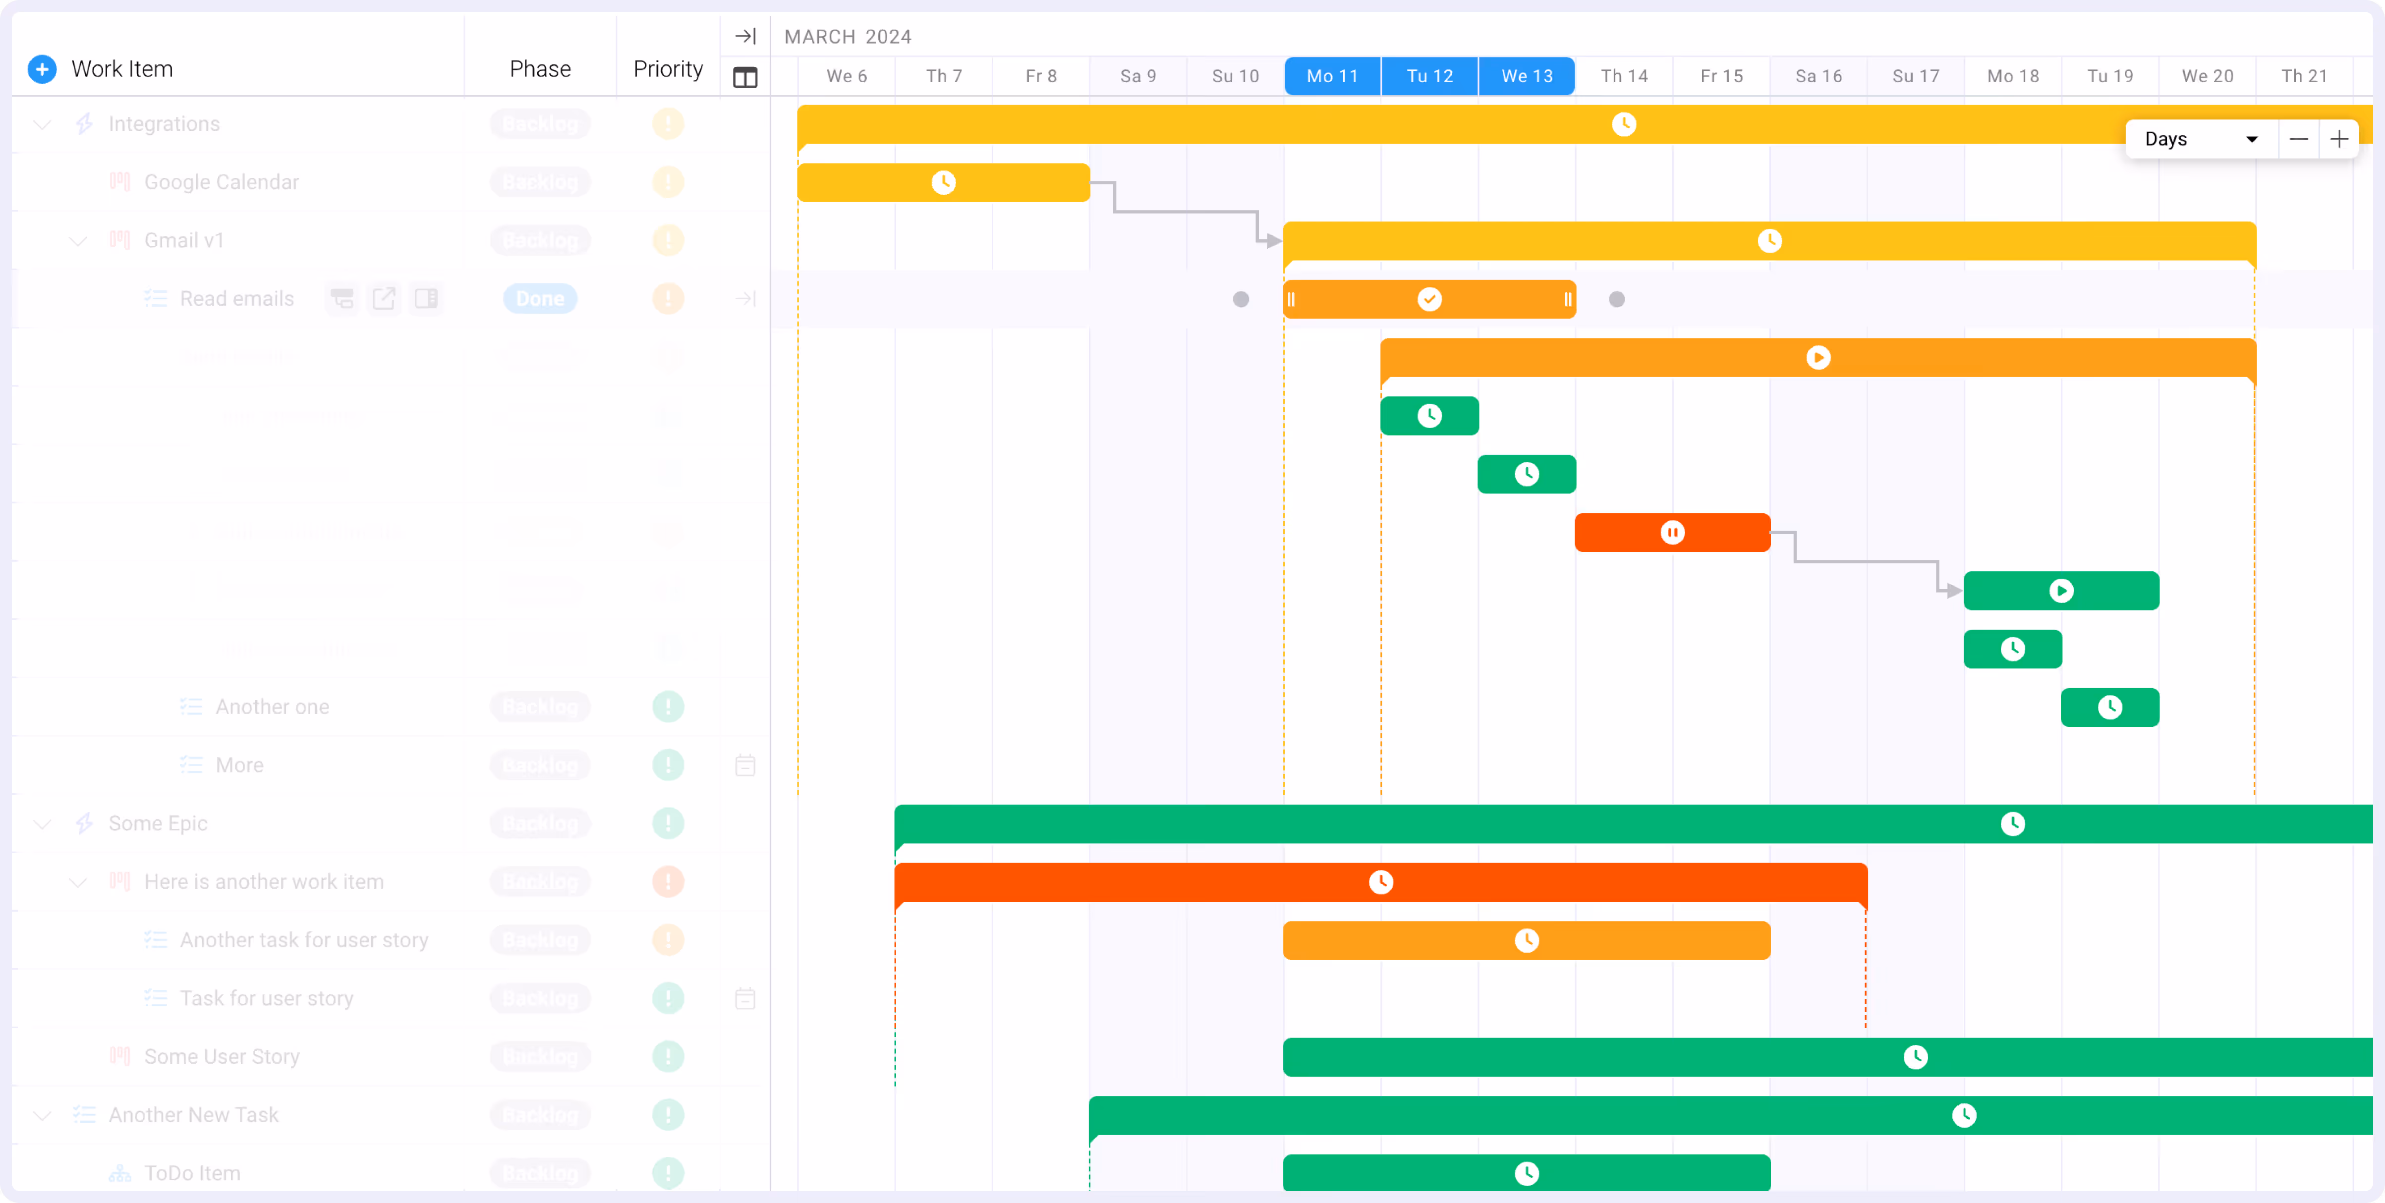Click the collapse panel arrow above the column toggle
Screen dimensions: 2385x1203
click(x=745, y=36)
